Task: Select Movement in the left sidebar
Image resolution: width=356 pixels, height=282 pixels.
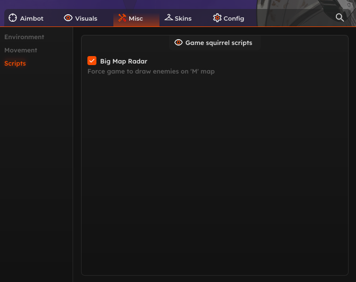Action: pyautogui.click(x=21, y=50)
